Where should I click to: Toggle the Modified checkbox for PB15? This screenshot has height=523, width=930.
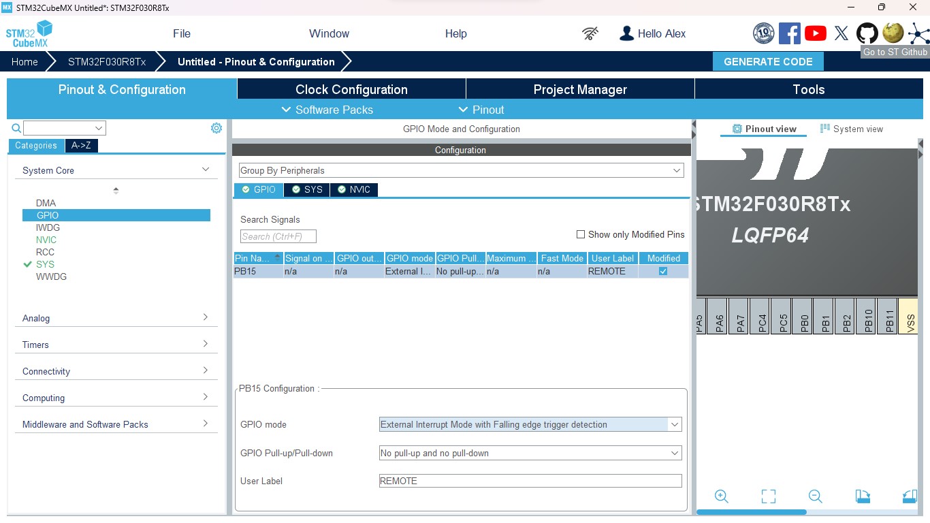pyautogui.click(x=663, y=271)
